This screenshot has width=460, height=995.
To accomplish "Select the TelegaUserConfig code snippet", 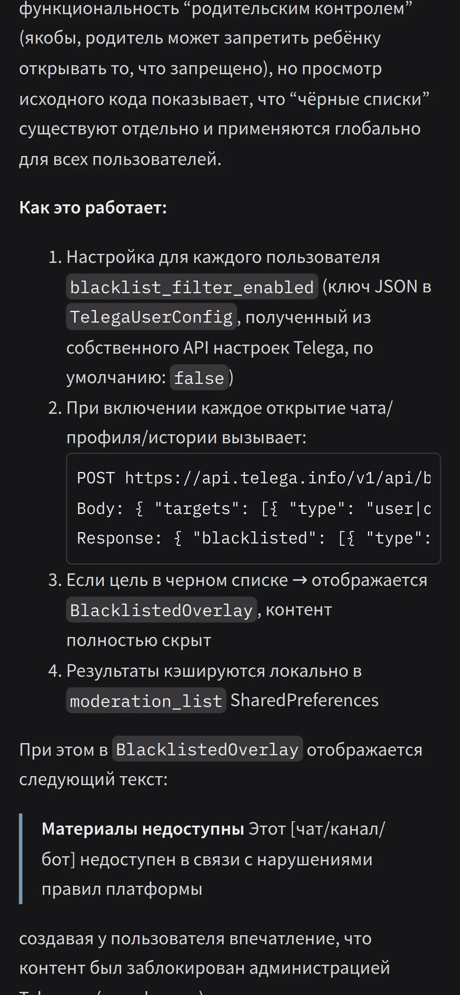I will [151, 317].
